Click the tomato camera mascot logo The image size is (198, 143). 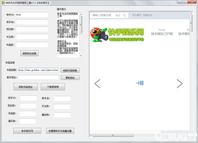[99, 35]
